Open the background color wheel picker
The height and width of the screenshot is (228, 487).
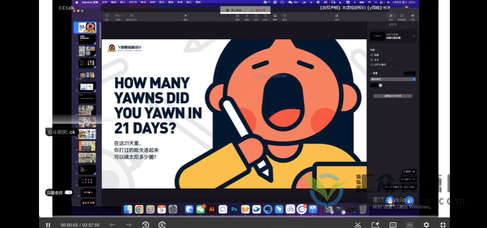click(x=380, y=85)
